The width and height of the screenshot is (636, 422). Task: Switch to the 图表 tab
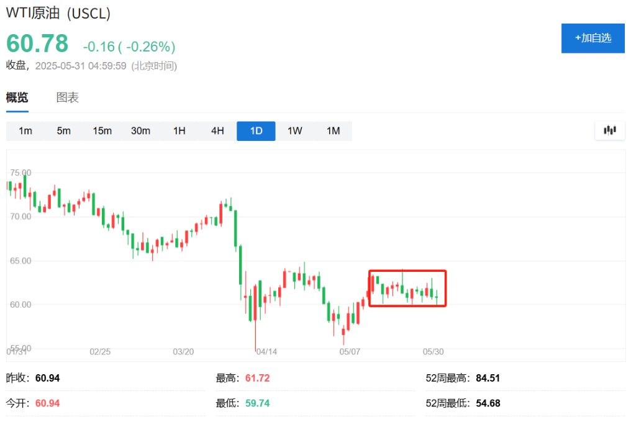[x=67, y=97]
